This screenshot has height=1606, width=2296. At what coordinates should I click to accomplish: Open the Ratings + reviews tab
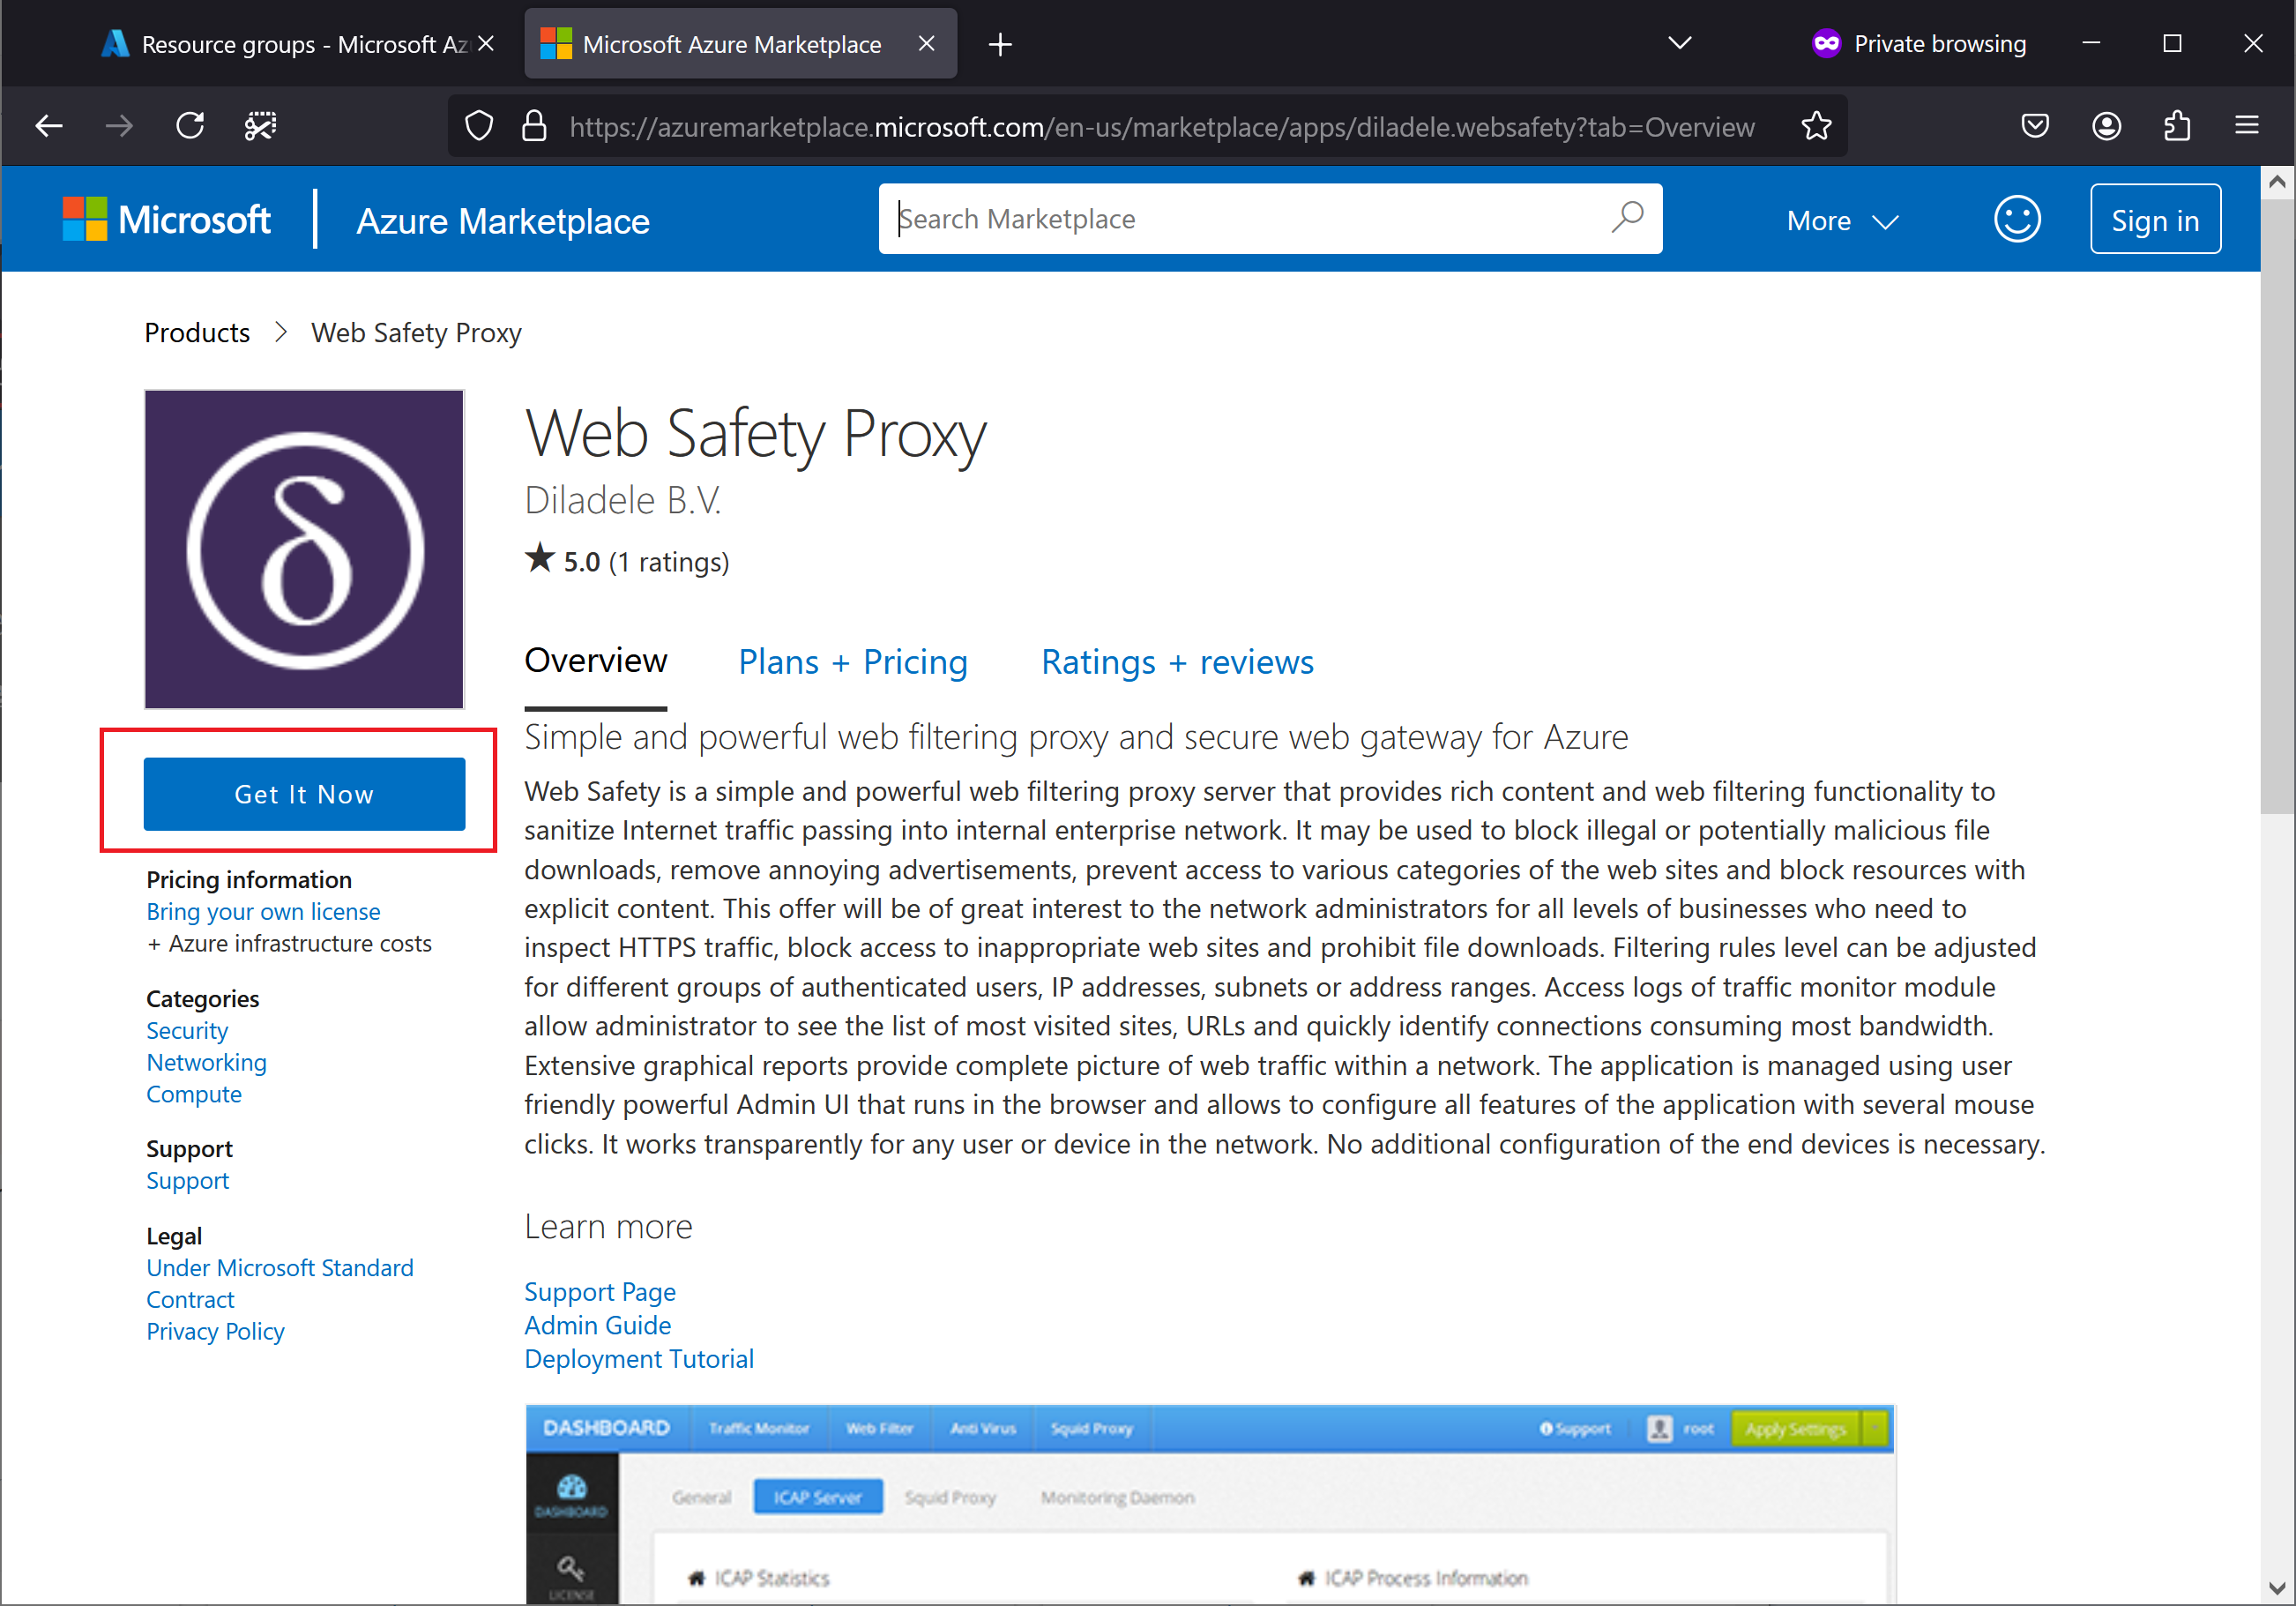[1177, 662]
